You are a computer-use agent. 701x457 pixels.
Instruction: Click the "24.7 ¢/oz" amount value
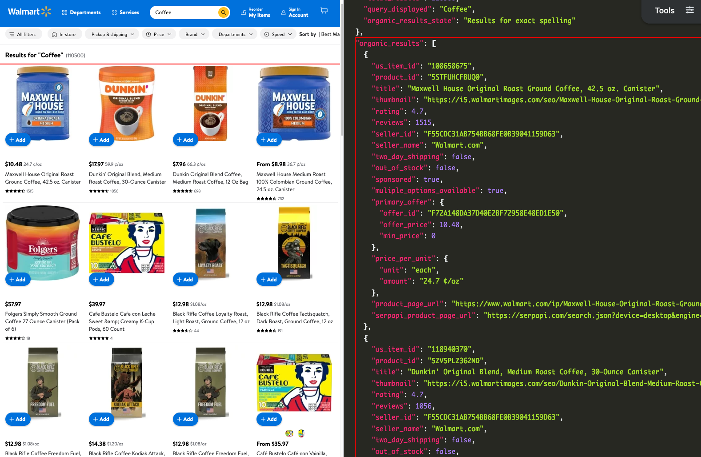click(441, 281)
